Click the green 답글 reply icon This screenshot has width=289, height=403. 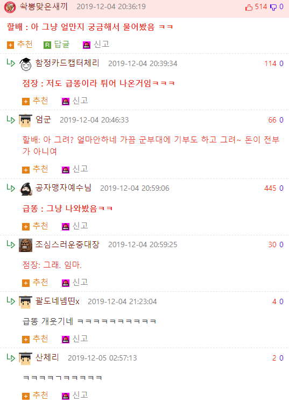tap(47, 45)
